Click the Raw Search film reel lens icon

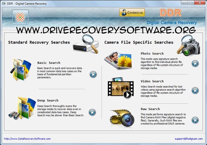(x=122, y=118)
